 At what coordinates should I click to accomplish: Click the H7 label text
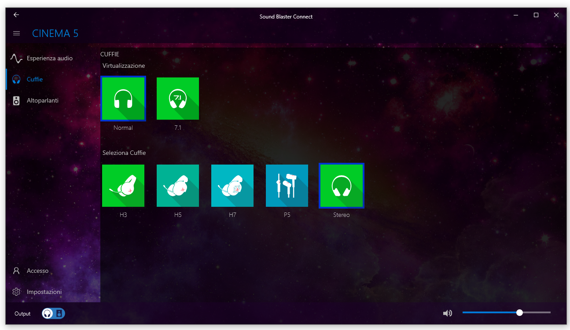click(x=232, y=215)
